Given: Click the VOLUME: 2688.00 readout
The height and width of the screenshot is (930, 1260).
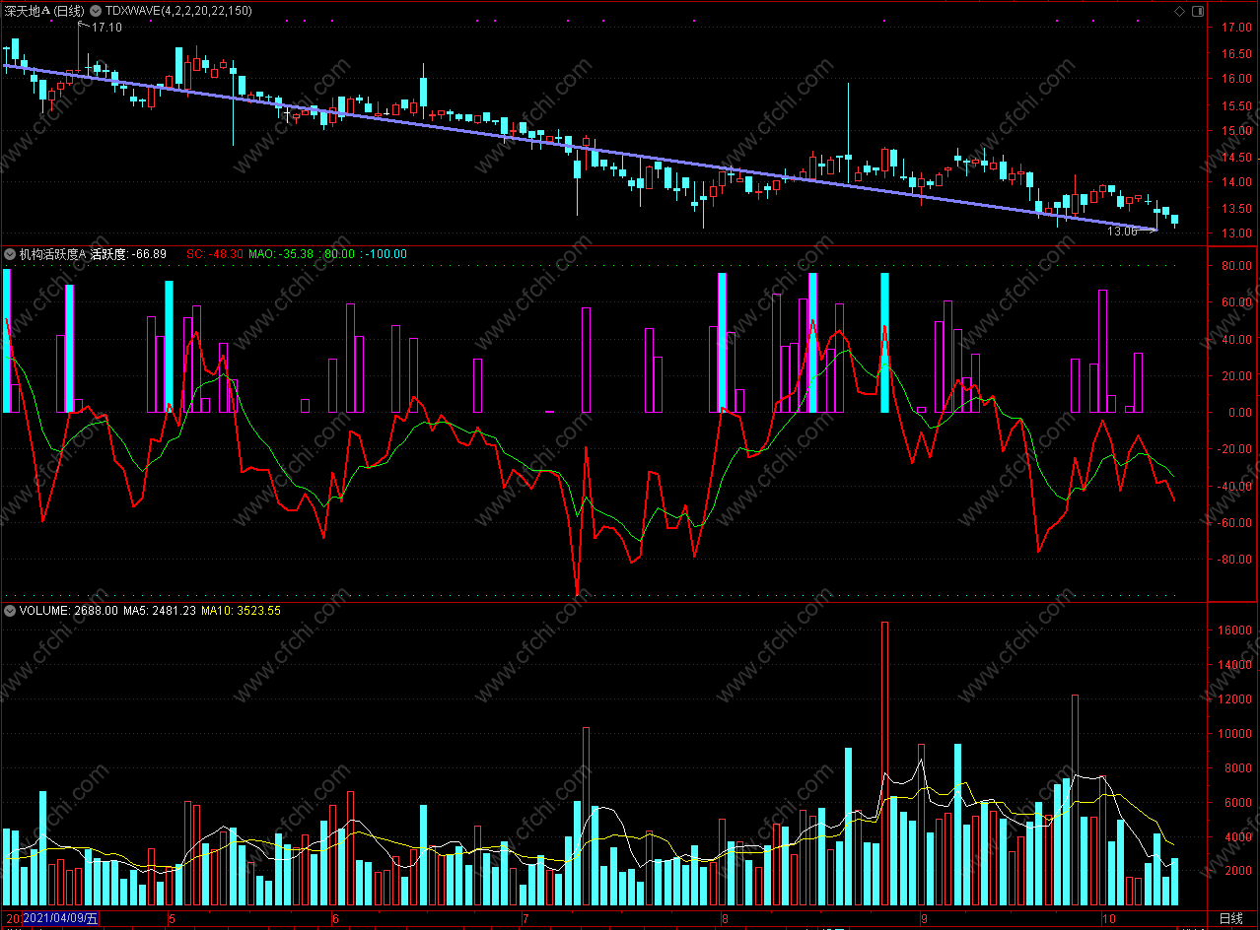Looking at the screenshot, I should [68, 610].
